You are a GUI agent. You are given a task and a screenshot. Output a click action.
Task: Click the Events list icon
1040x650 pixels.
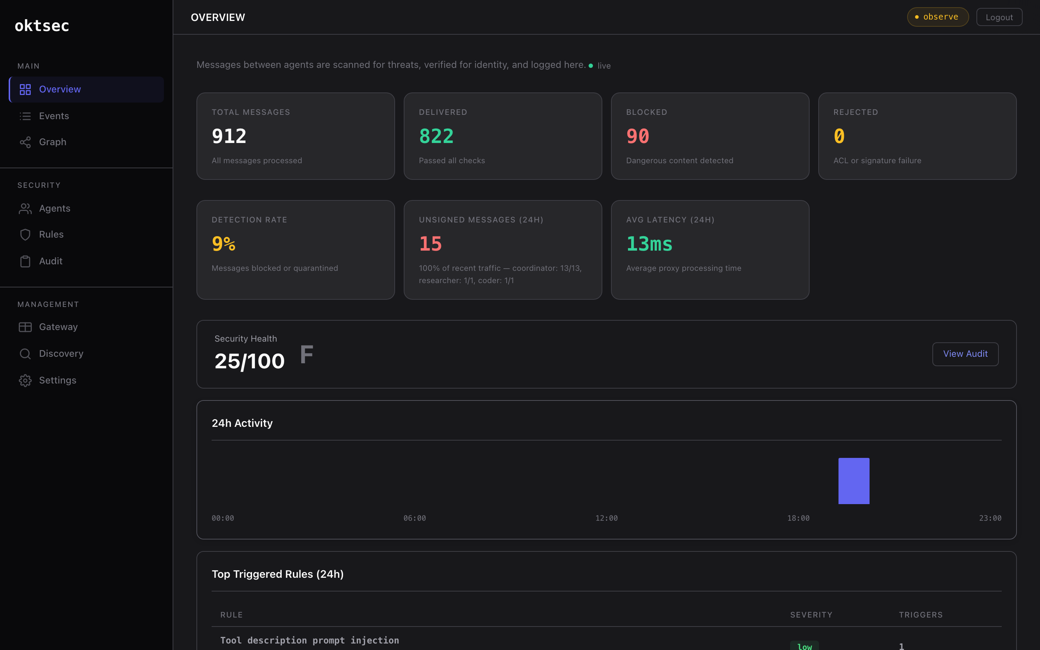tap(25, 116)
